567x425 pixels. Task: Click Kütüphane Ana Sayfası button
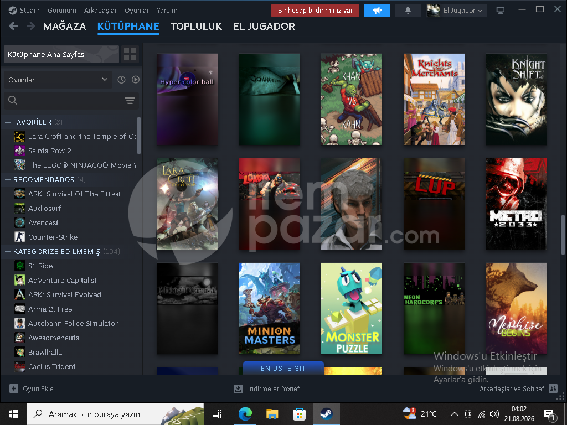tap(61, 54)
